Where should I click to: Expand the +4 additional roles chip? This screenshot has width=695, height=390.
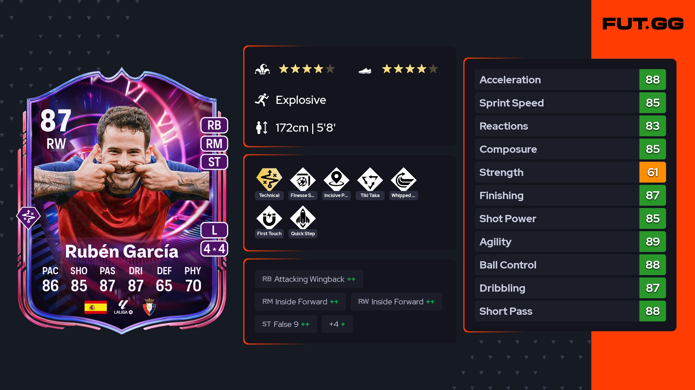[x=337, y=324]
